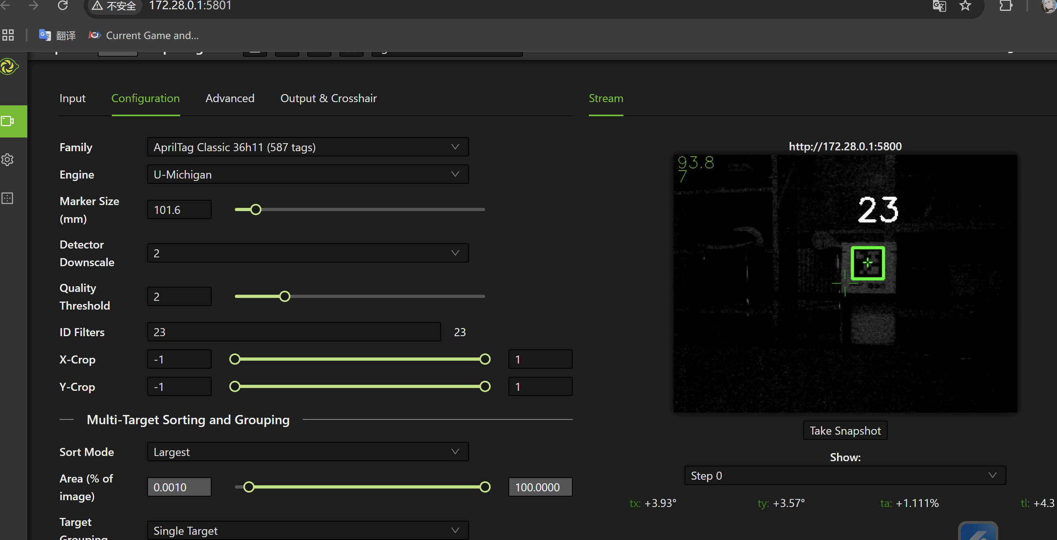Bookmark this page with star icon
Image resolution: width=1057 pixels, height=540 pixels.
click(x=965, y=6)
